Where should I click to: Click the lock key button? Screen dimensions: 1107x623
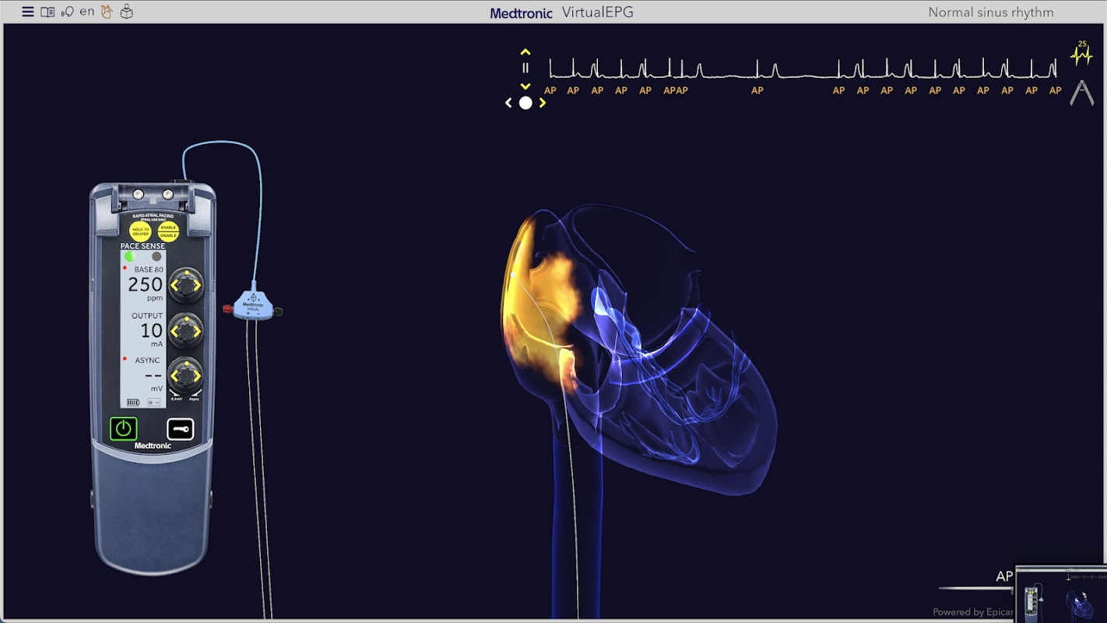pyautogui.click(x=181, y=429)
